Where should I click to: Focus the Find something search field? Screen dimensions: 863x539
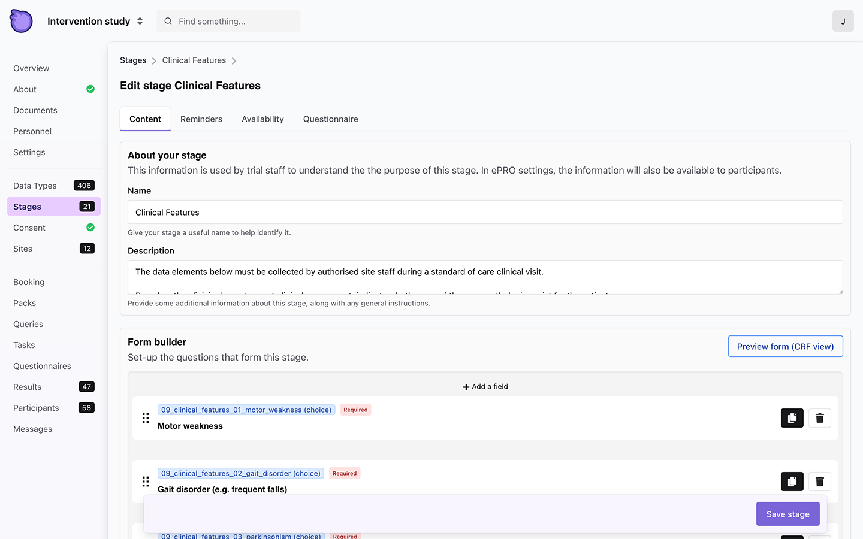(x=229, y=21)
